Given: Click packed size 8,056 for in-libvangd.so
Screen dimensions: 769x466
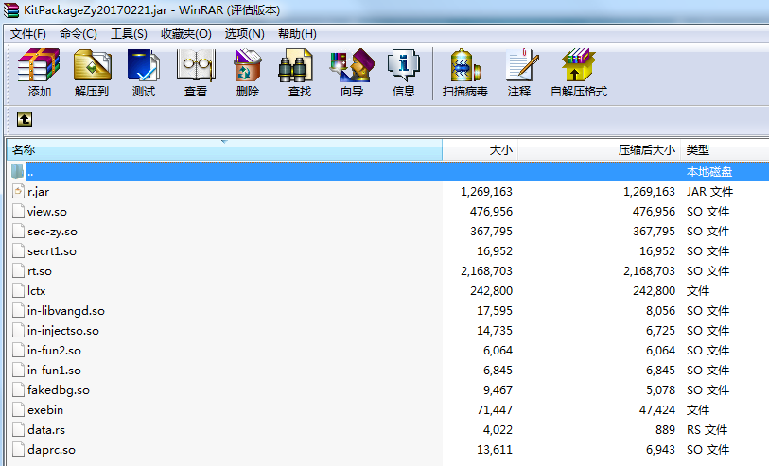Looking at the screenshot, I should pyautogui.click(x=660, y=311).
